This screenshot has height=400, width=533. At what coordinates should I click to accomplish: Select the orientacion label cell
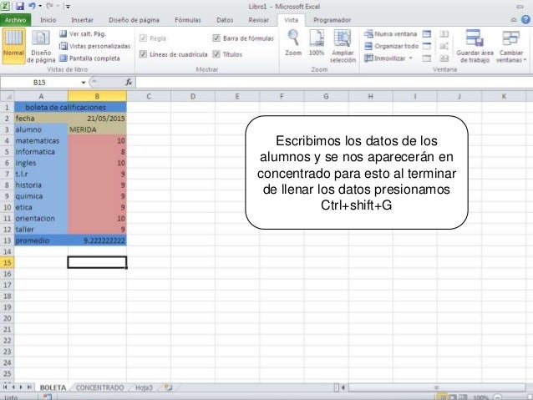click(x=41, y=219)
